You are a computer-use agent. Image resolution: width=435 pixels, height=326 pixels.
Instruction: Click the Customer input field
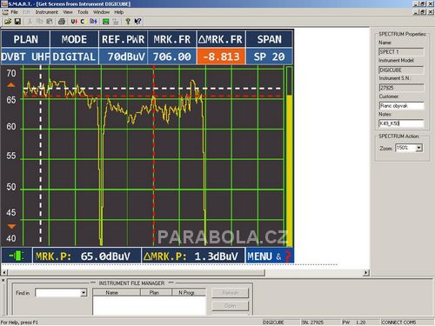click(401, 106)
